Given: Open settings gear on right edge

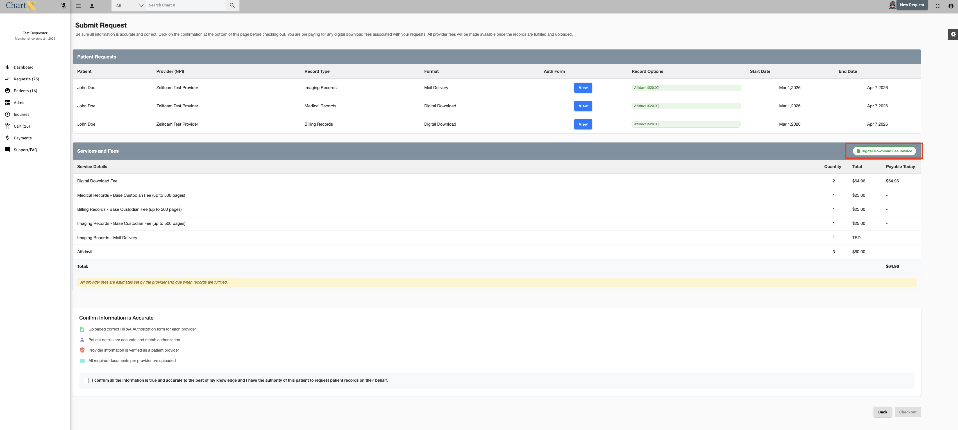Looking at the screenshot, I should click(953, 34).
